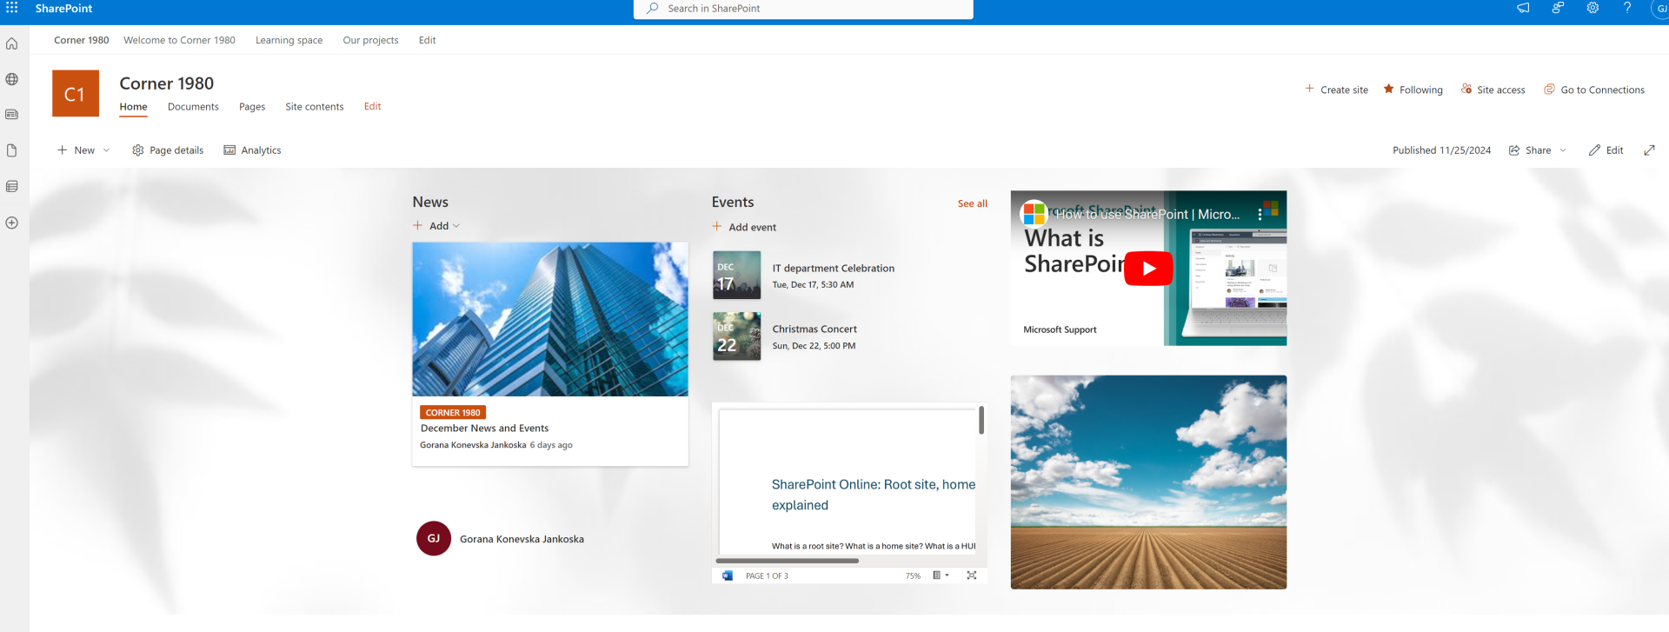Viewport: 1669px width, 632px height.
Task: Click the New plus button
Action: [x=76, y=150]
